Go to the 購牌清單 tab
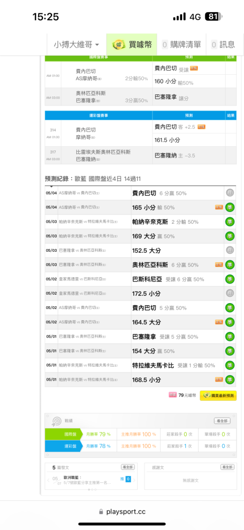This screenshot has height=530, width=244. coord(181,45)
